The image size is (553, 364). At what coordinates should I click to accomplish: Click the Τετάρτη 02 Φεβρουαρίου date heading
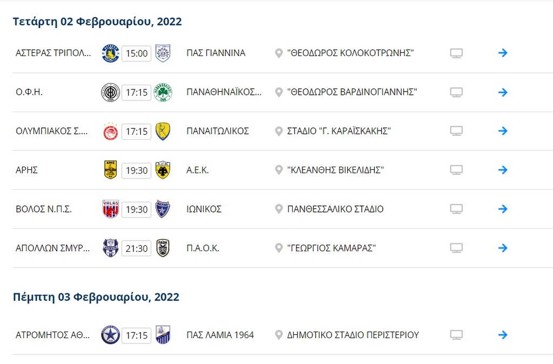[97, 21]
